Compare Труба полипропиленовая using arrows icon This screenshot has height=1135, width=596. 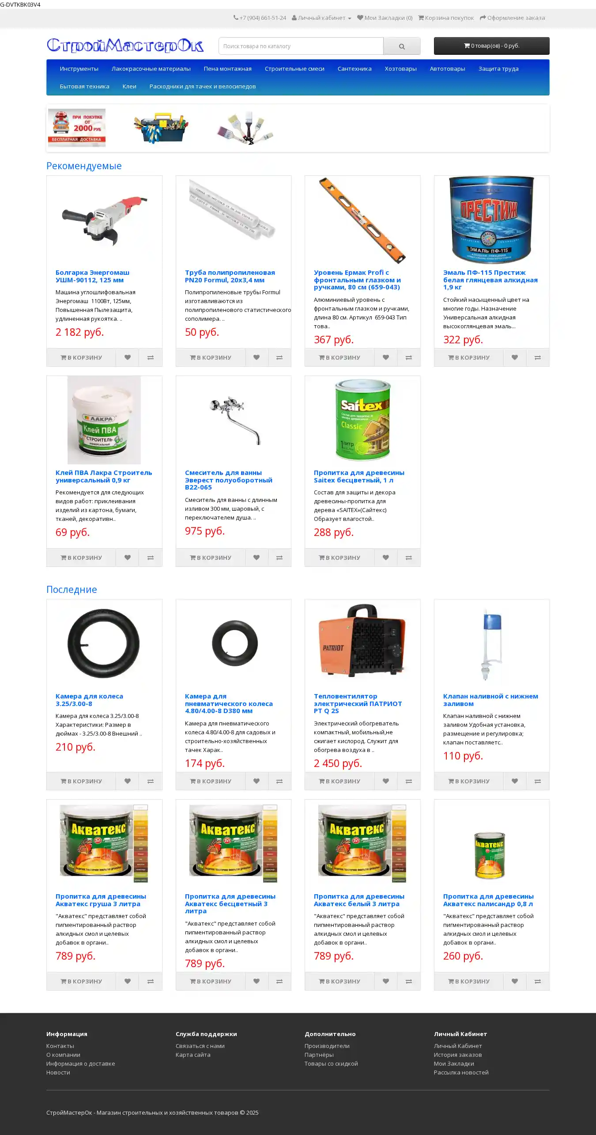279,357
